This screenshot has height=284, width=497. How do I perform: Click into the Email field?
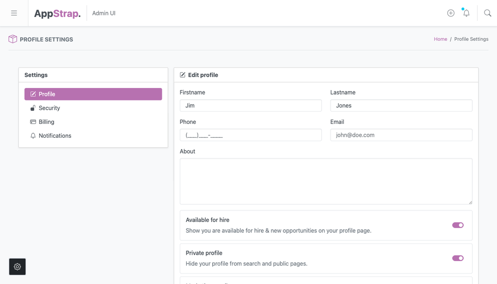point(401,135)
